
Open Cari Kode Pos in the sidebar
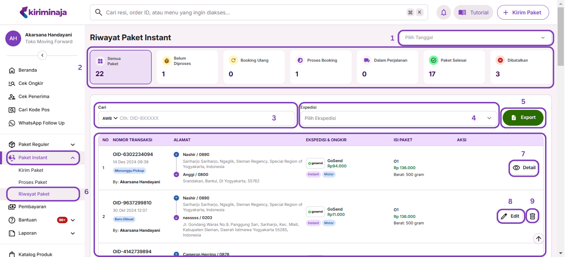point(34,110)
